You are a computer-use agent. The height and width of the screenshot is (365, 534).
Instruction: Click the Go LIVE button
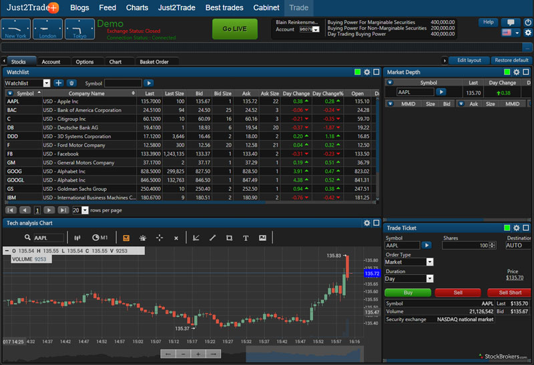[x=235, y=29]
